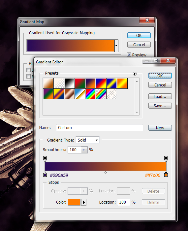Expand the Smoothness slider arrow
This screenshot has width=188, height=231.
(84, 150)
